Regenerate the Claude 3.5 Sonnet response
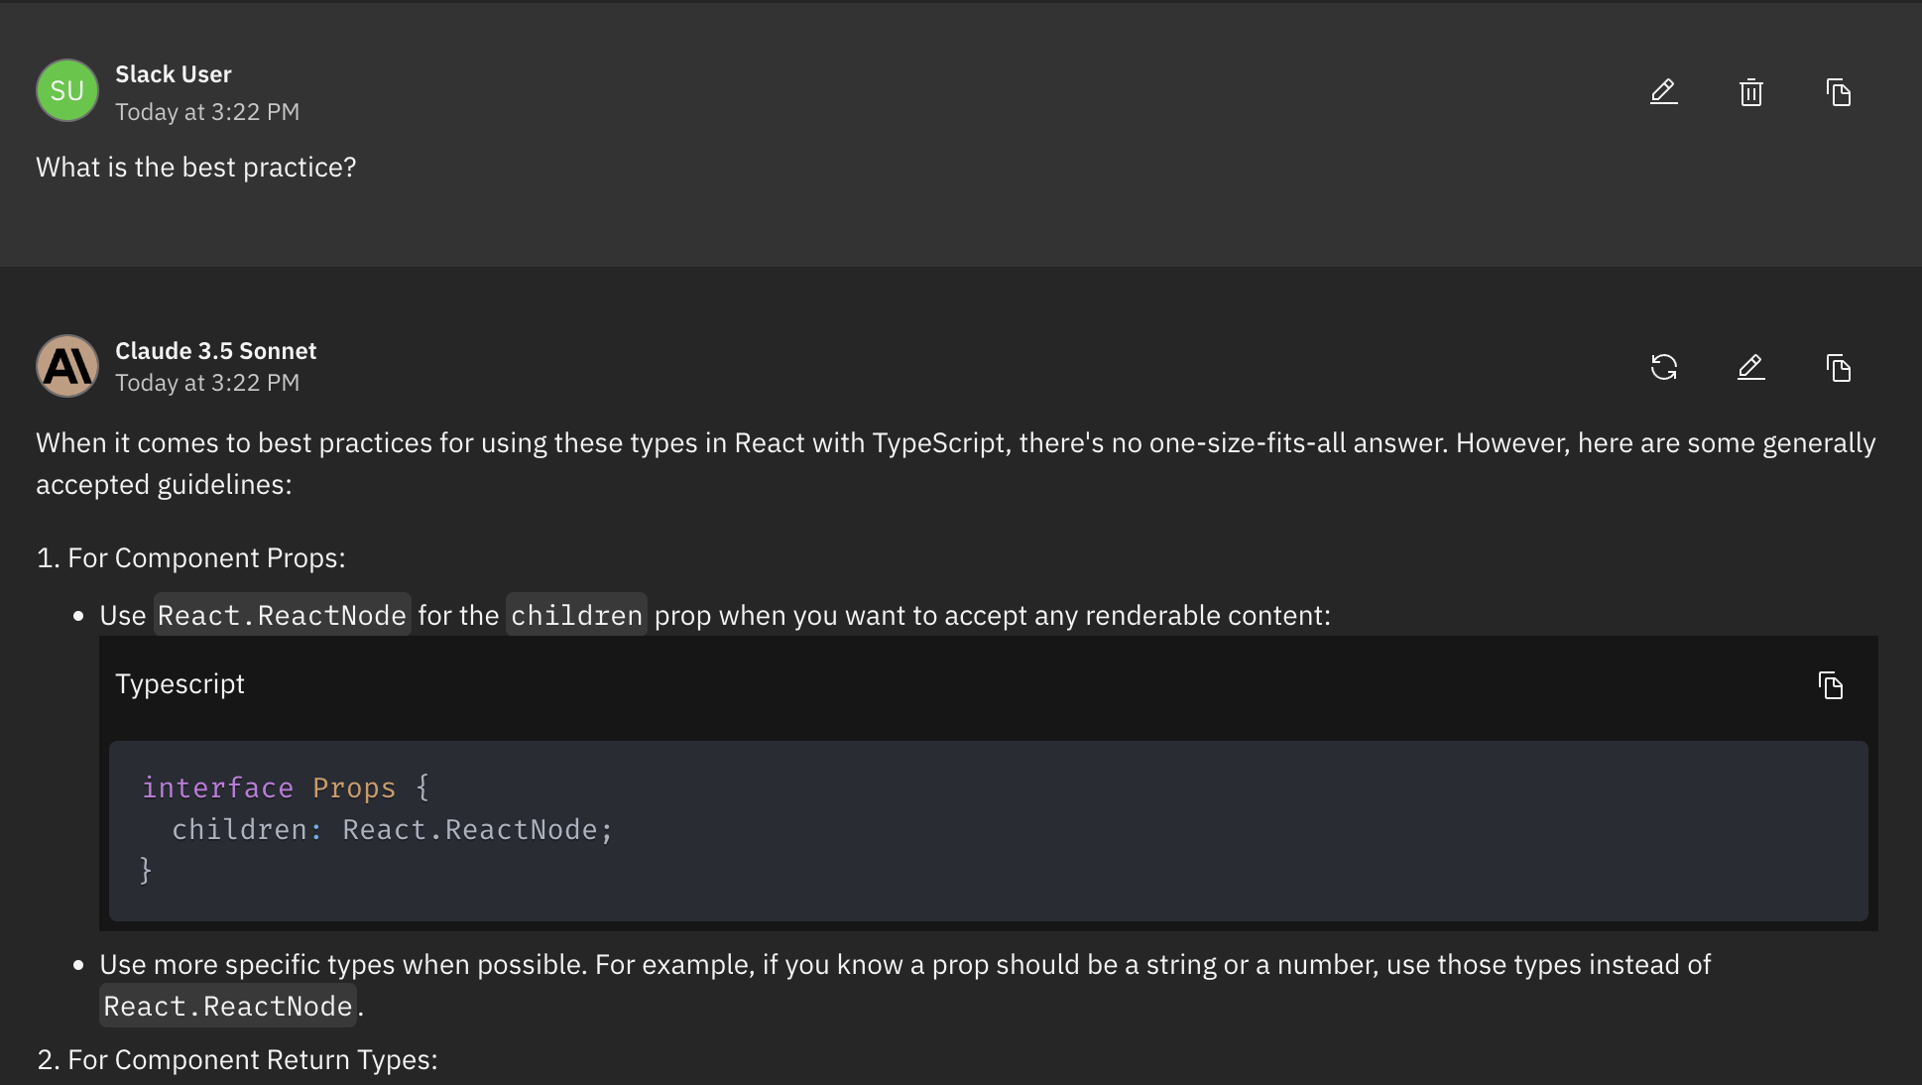This screenshot has width=1922, height=1085. (x=1663, y=367)
